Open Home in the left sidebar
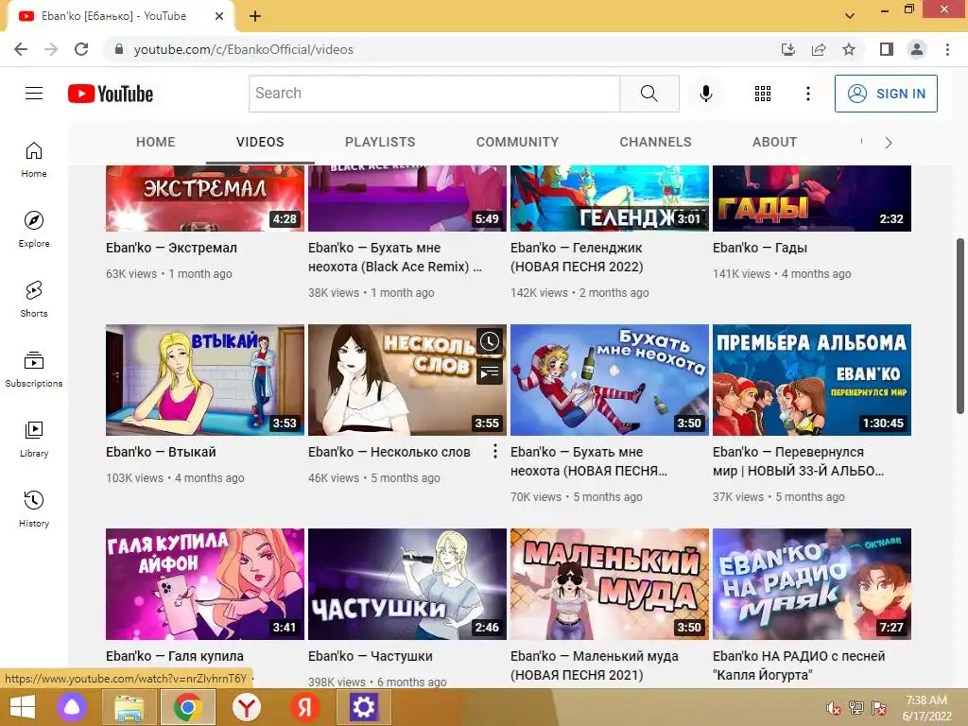Image resolution: width=968 pixels, height=726 pixels. tap(34, 160)
